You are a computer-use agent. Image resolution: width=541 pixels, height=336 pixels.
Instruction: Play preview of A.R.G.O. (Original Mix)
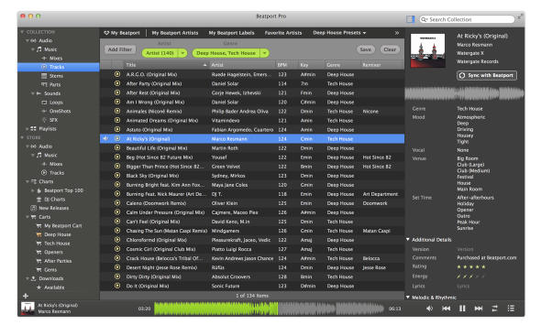[117, 74]
